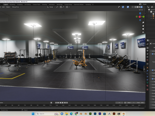Switch to the Sculpting workspace tab
This screenshot has height=116, width=155.
pyautogui.click(x=20, y=5)
